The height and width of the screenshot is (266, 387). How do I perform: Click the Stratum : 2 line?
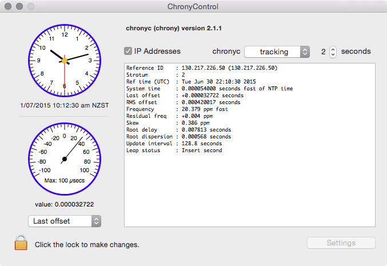pos(155,75)
